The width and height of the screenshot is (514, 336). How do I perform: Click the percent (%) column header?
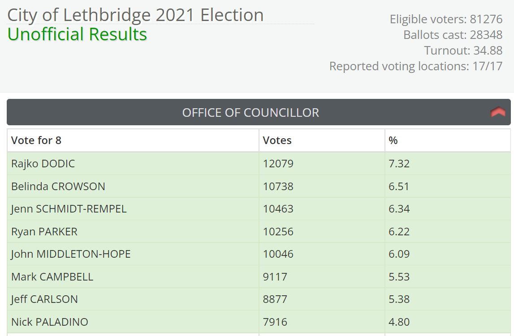click(393, 140)
